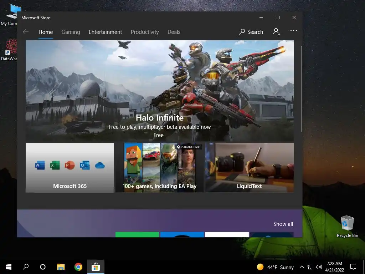Launch Google Chrome from taskbar
Viewport: 365px width, 274px height.
click(x=78, y=267)
